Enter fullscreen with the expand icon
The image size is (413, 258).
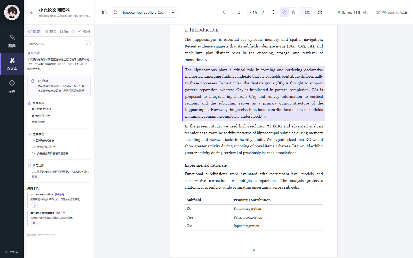click(320, 12)
